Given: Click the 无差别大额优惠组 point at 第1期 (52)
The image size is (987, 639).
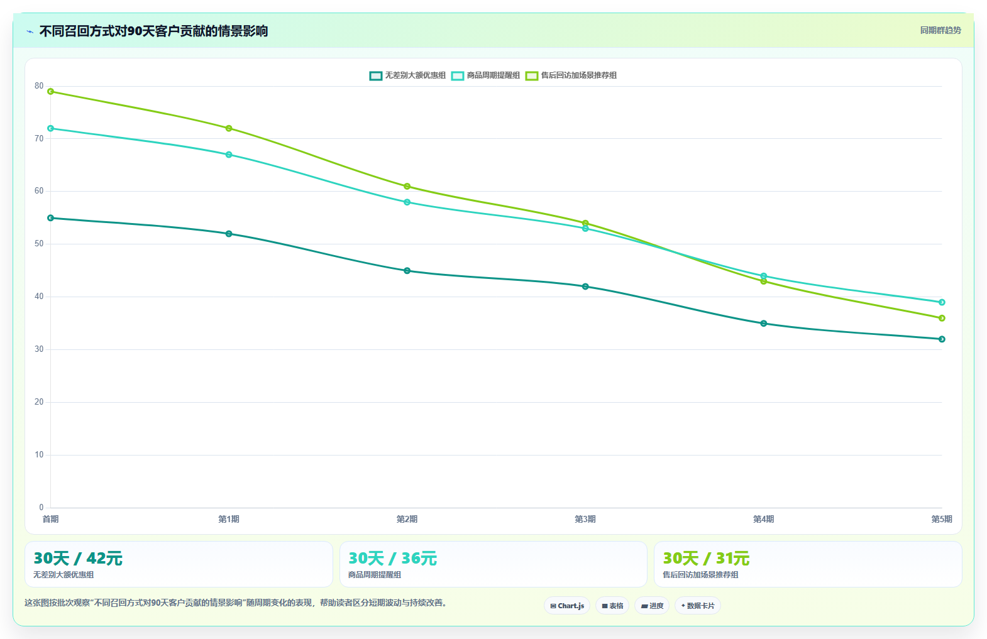Looking at the screenshot, I should [x=229, y=234].
